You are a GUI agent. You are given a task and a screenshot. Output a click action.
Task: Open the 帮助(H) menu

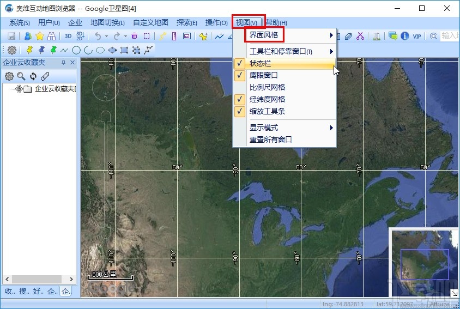point(276,22)
